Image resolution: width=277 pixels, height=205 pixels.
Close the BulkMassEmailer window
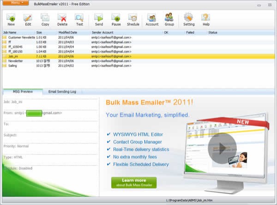(x=270, y=5)
